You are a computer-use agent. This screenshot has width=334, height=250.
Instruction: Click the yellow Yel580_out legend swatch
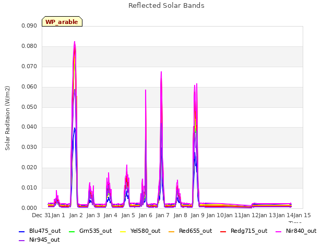pyautogui.click(x=123, y=231)
